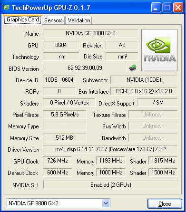Click Subvendor field NVIDIA (10DE)
This screenshot has width=186, height=212.
coord(144,80)
